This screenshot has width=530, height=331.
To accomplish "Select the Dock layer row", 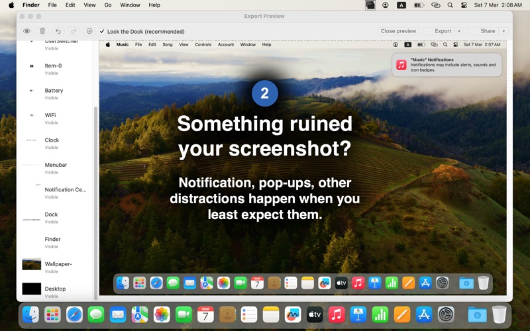I will coord(54,218).
